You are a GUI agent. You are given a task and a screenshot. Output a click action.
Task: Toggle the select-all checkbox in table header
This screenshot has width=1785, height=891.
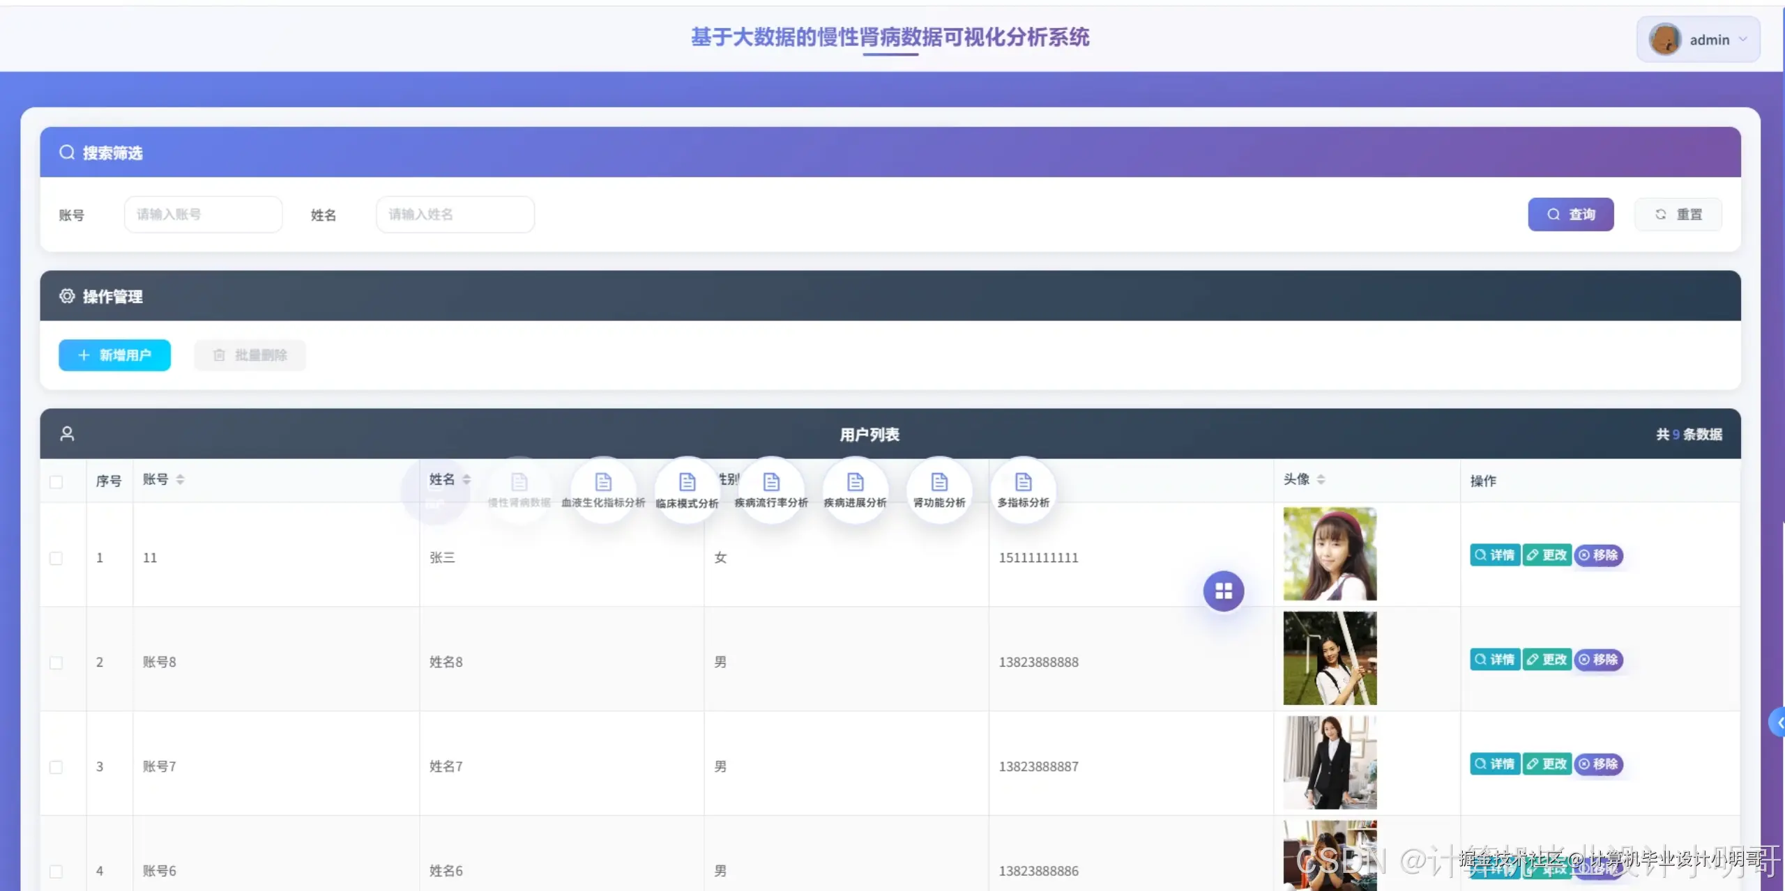coord(56,481)
